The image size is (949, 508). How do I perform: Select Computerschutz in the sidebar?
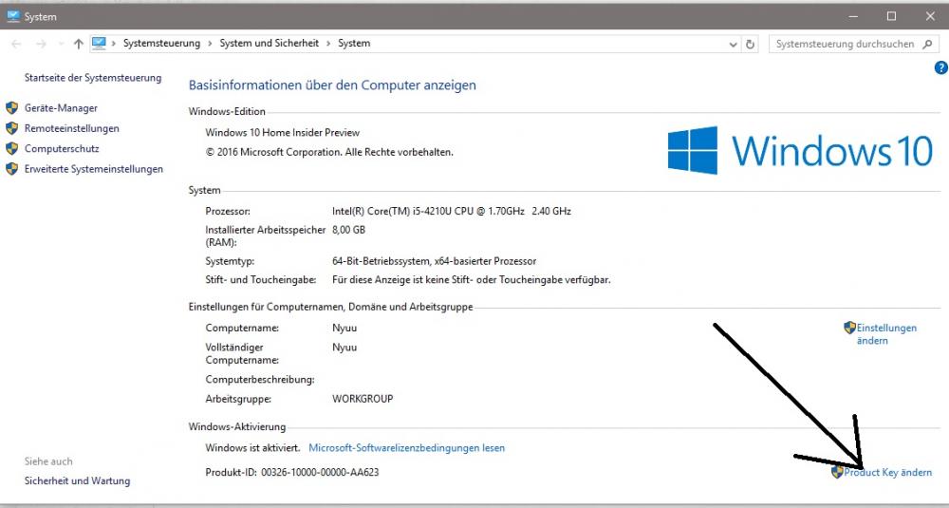click(x=62, y=148)
